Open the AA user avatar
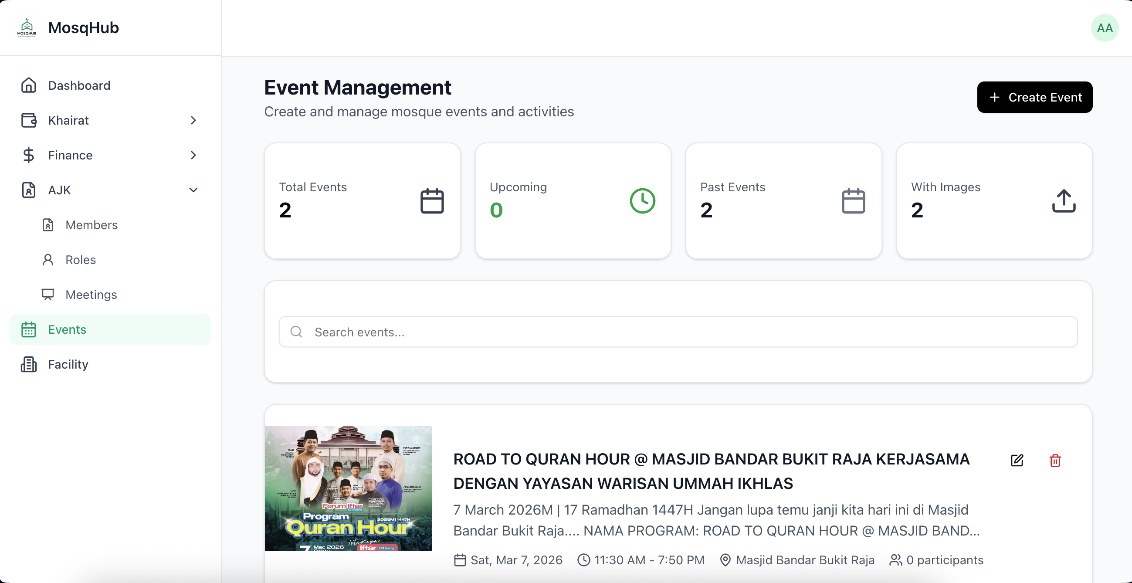This screenshot has height=583, width=1132. pyautogui.click(x=1104, y=28)
